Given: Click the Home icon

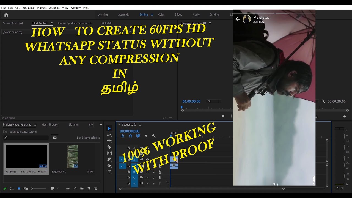Looking at the screenshot, I should [x=6, y=15].
